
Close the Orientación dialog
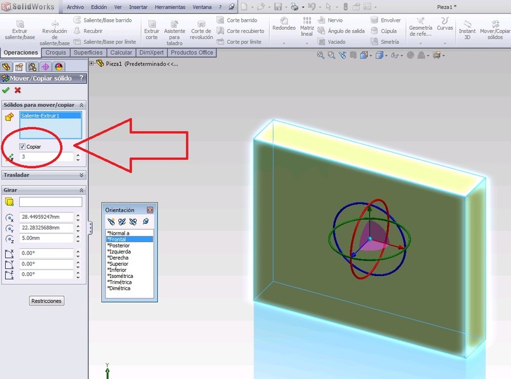click(150, 210)
